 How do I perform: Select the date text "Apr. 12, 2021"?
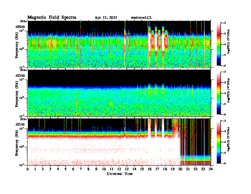click(106, 18)
